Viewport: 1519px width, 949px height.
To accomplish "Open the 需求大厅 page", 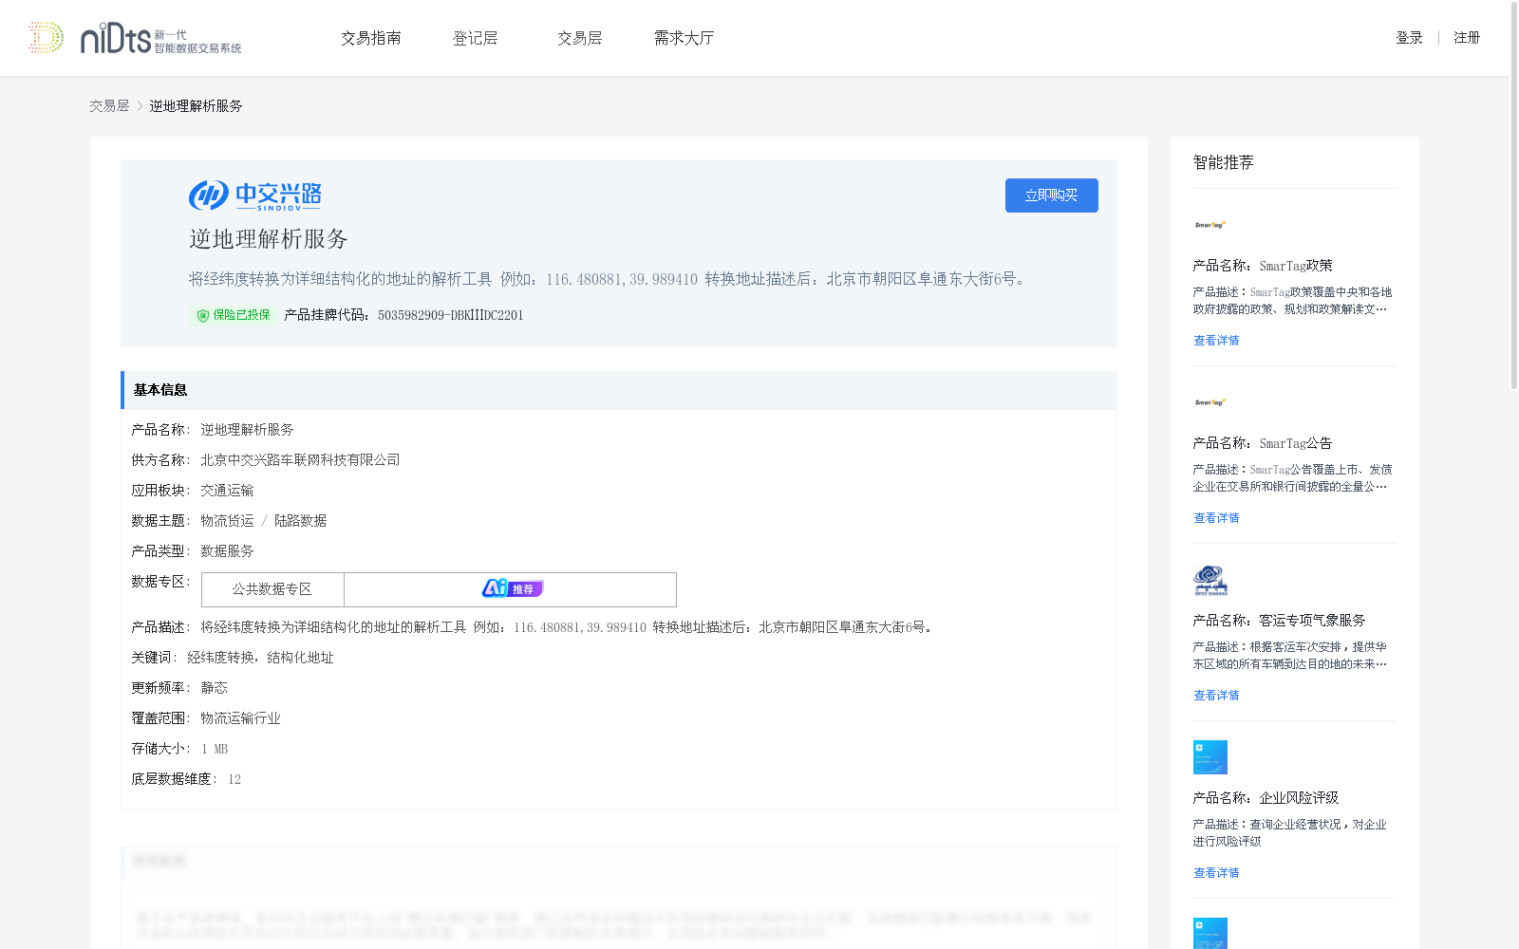I will (684, 38).
